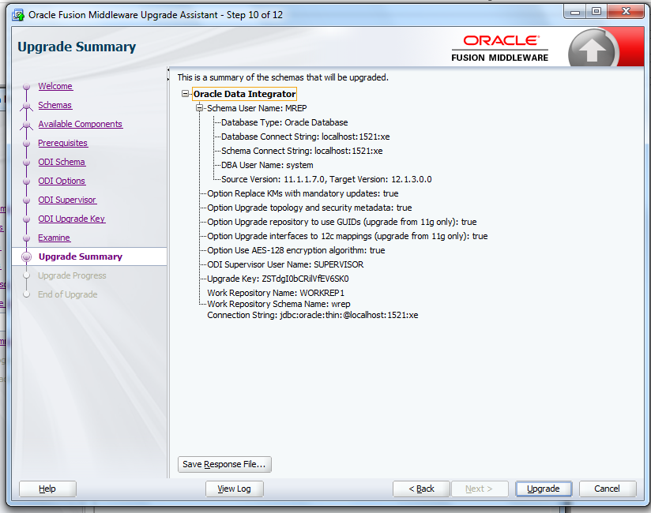This screenshot has width=651, height=513.
Task: Jump to the ODI Upgrade Key step
Action: (x=72, y=219)
